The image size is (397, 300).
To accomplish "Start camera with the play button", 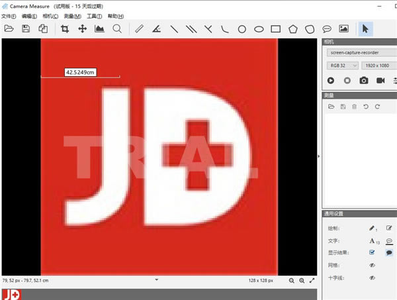I will tap(330, 80).
